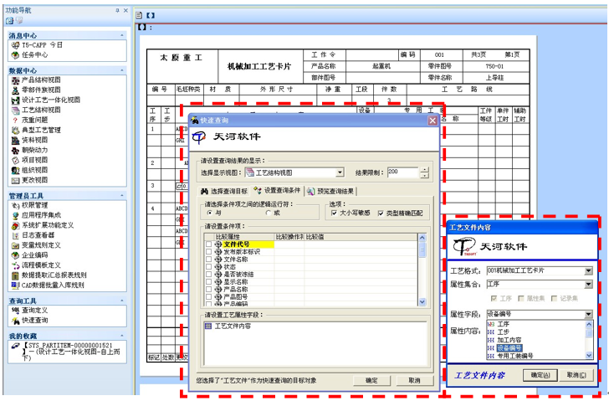This screenshot has width=609, height=401.
Task: Click the 结果限制 input field showing 200
Action: (x=402, y=172)
